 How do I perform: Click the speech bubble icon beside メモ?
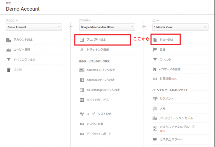155,108
